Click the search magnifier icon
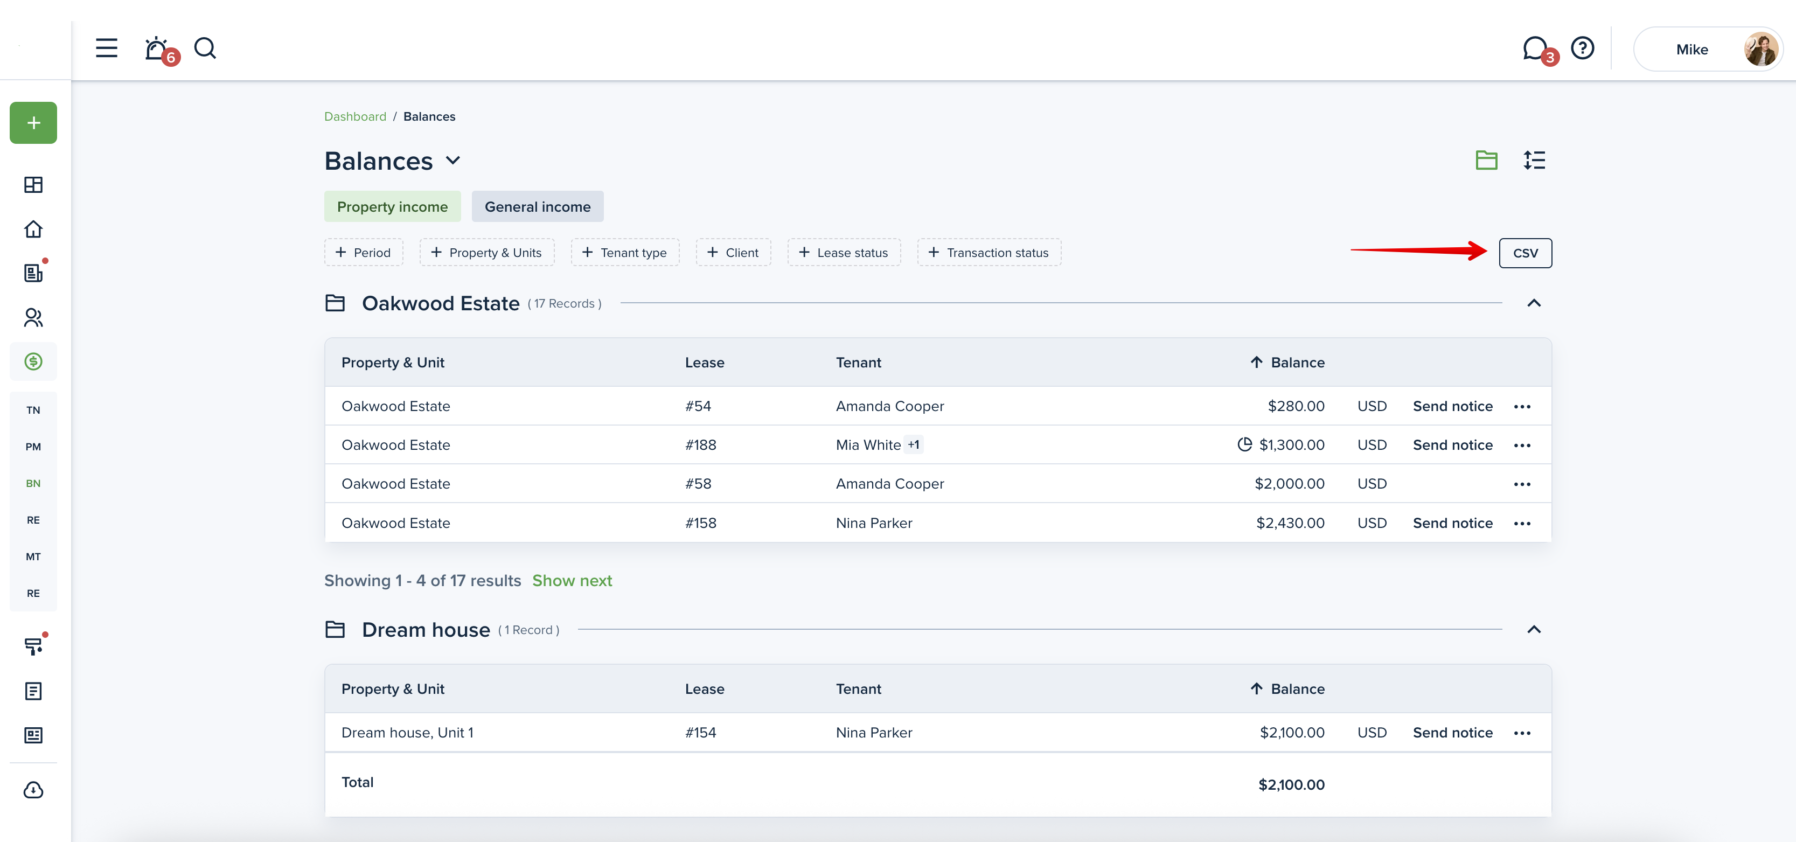Image resolution: width=1796 pixels, height=842 pixels. (205, 48)
